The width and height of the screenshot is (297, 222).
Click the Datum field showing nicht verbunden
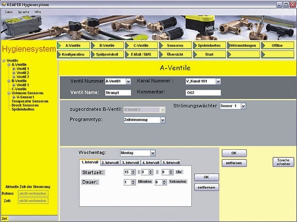click(x=33, y=193)
